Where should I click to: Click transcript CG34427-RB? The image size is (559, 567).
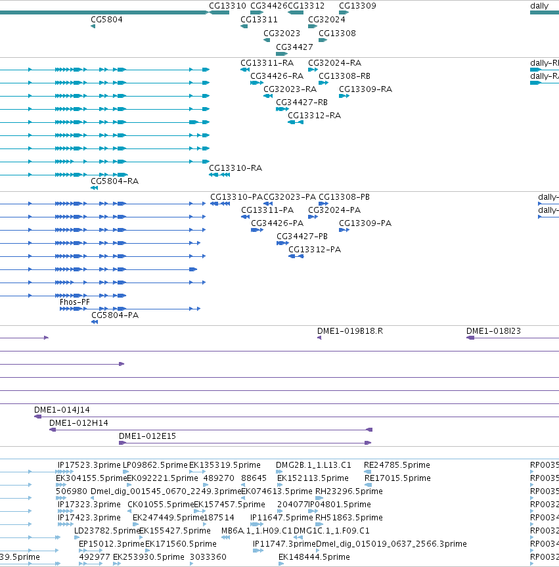(x=302, y=102)
